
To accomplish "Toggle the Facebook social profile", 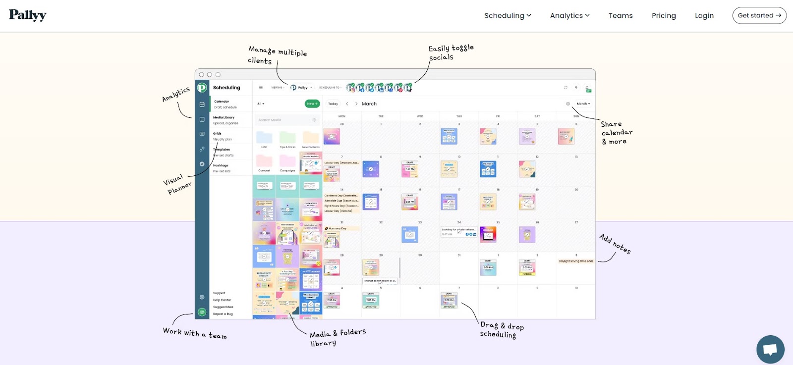I will (360, 88).
